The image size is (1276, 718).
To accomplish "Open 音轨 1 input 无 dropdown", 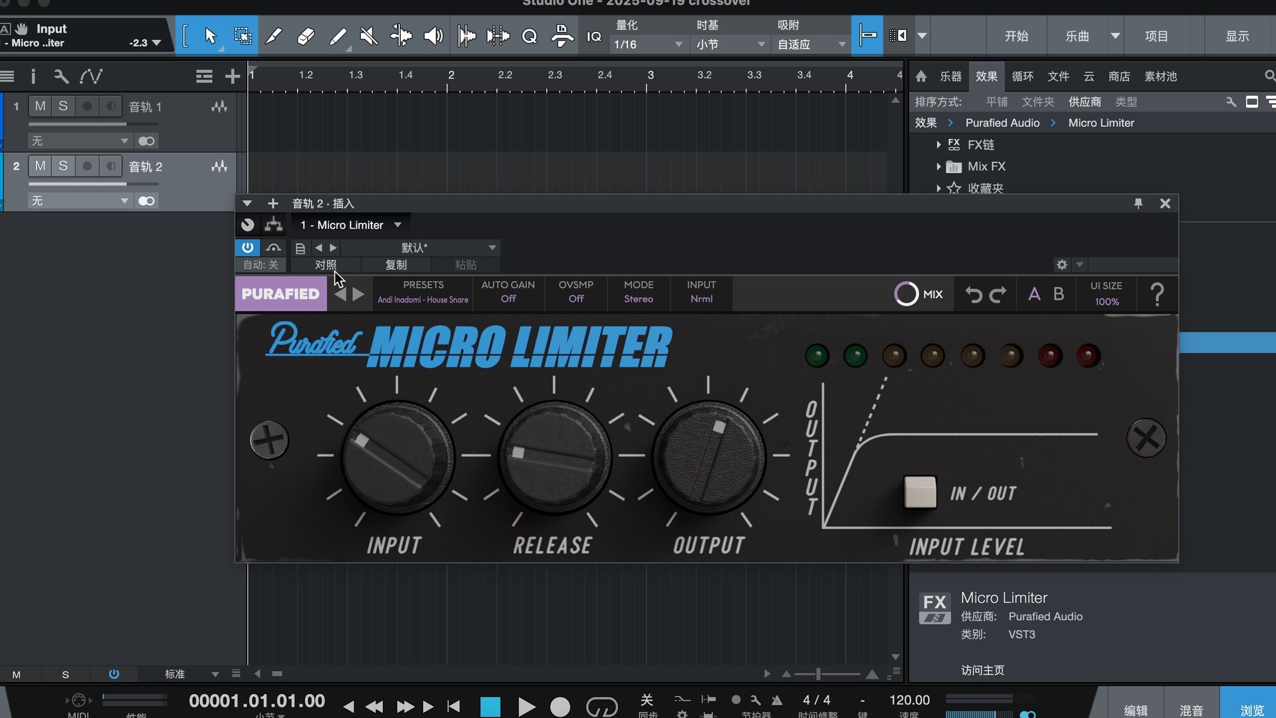I will [x=79, y=141].
